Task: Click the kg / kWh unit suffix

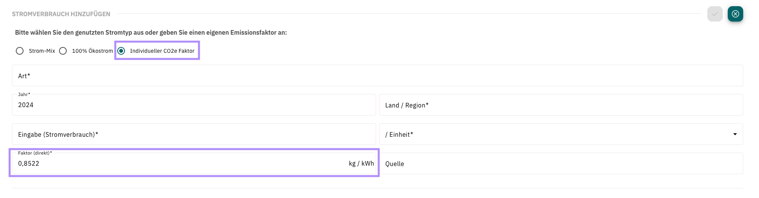Action: click(361, 163)
